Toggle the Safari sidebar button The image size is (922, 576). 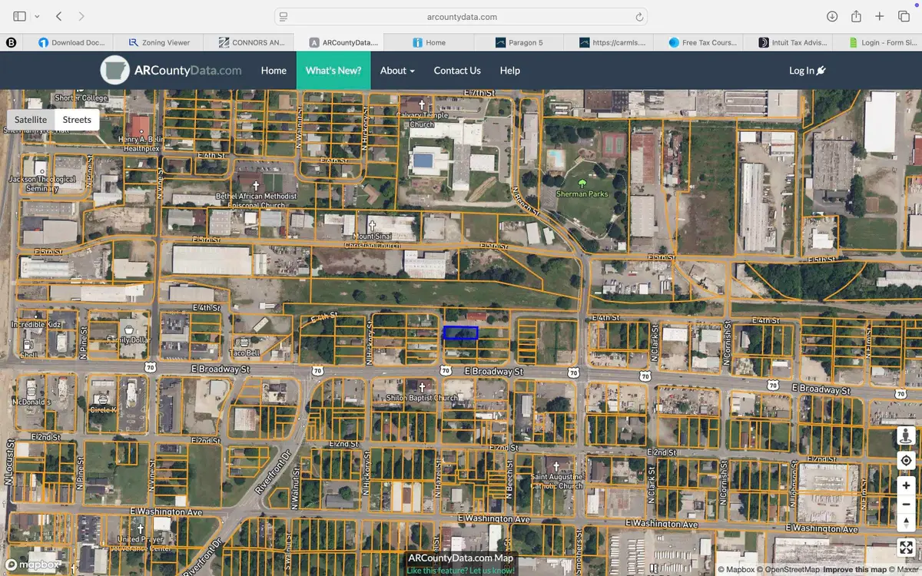click(19, 16)
